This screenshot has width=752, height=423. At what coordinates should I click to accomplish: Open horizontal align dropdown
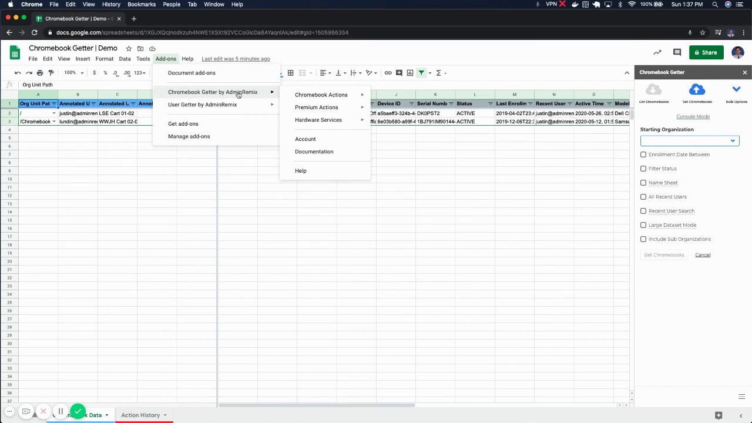325,73
